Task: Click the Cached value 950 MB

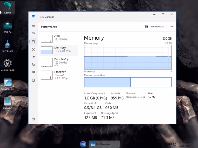Action: (x=112, y=108)
